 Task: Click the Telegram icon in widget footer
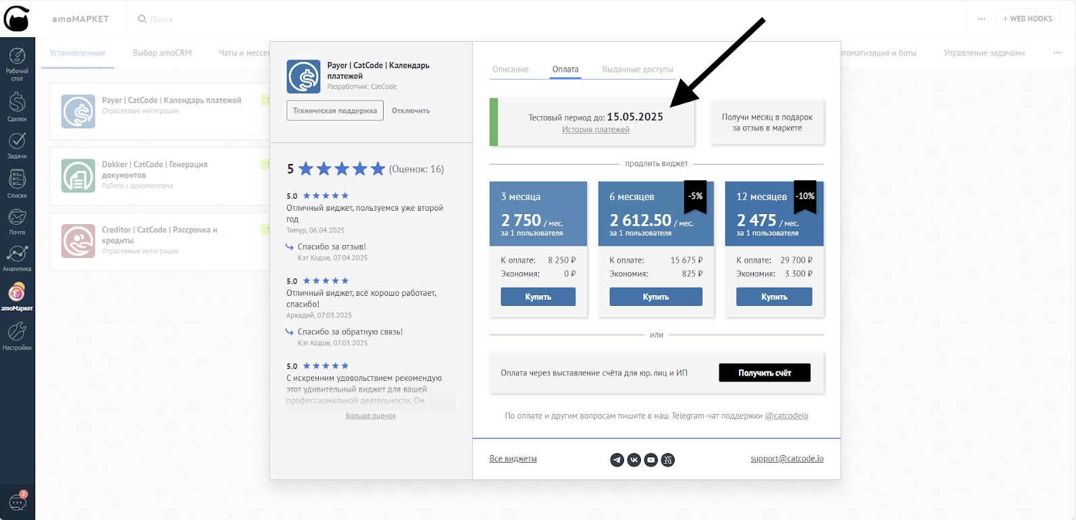pos(617,460)
